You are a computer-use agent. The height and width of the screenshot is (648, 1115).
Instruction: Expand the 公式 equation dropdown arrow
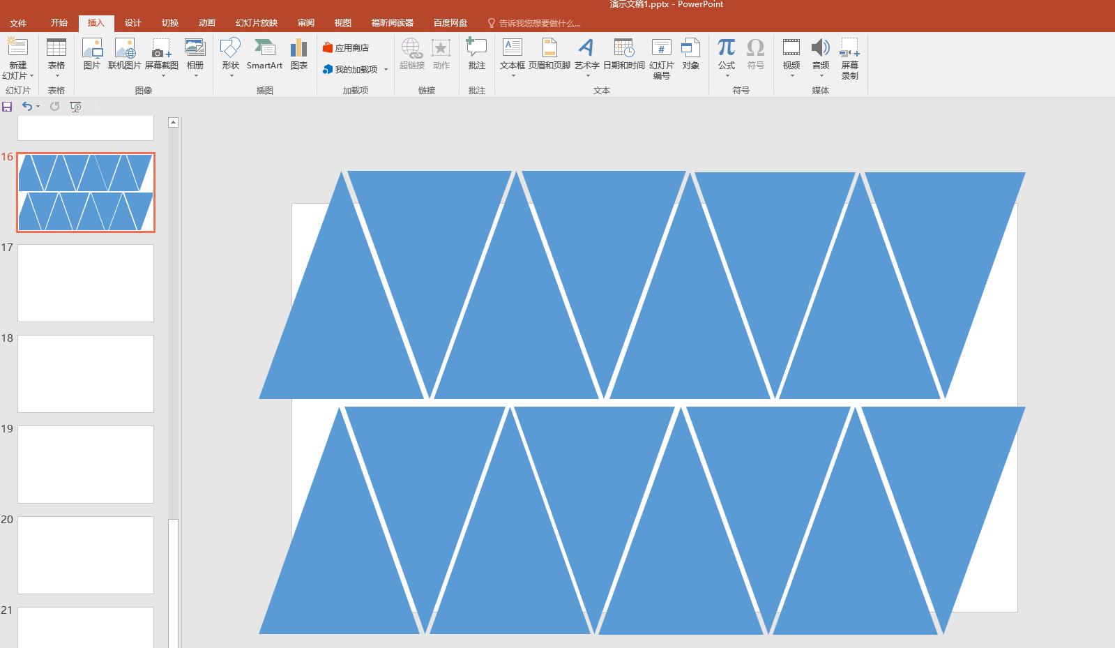coord(727,75)
